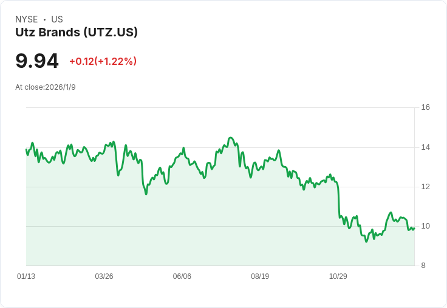Click the Utz Brands (UTZ.US) title
The image size is (447, 308).
pos(77,32)
